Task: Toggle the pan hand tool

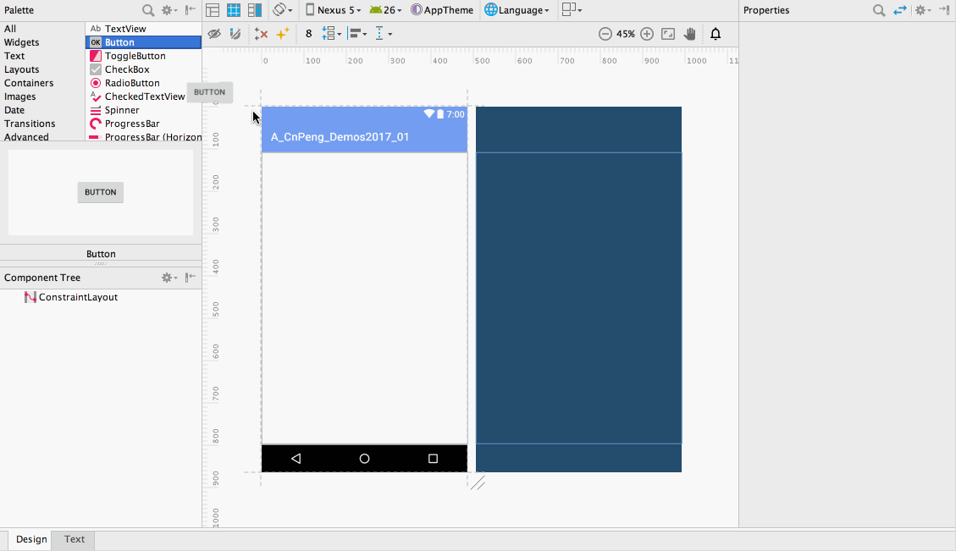Action: 689,34
